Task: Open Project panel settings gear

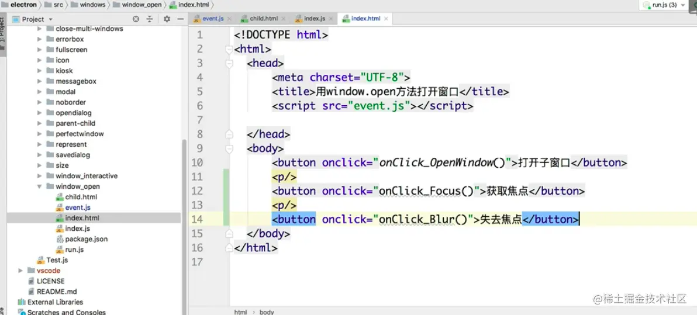Action: [167, 19]
